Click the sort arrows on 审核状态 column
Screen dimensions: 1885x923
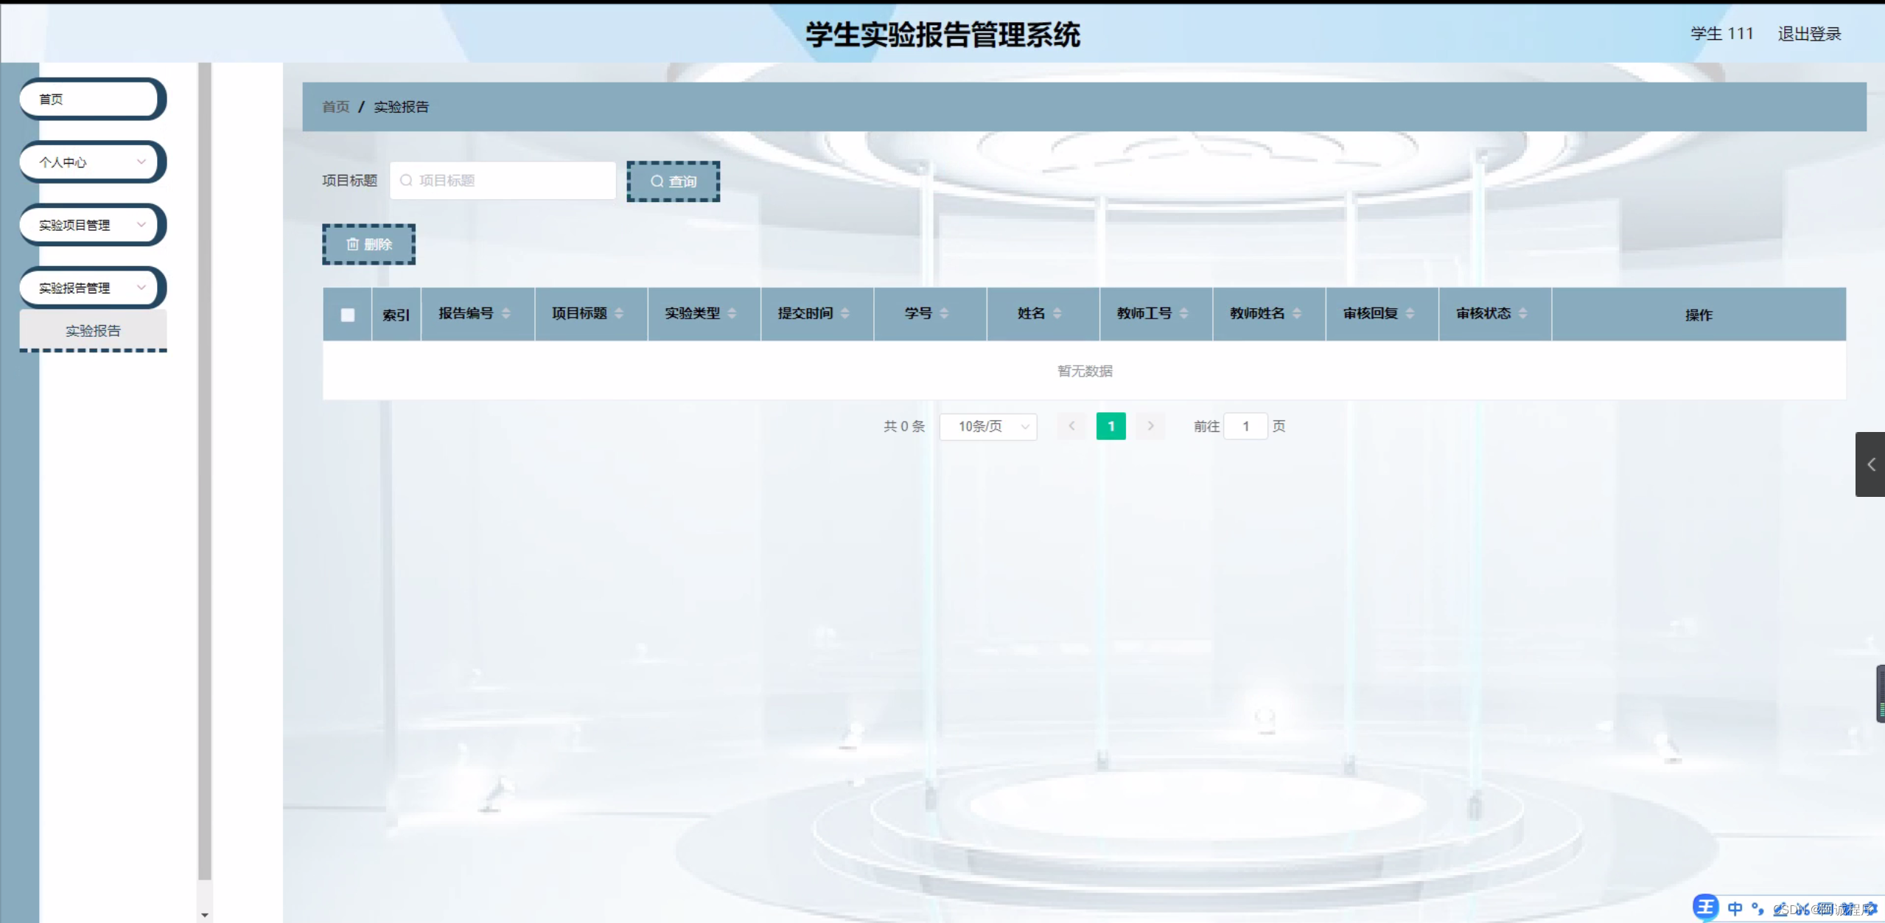[x=1522, y=313]
